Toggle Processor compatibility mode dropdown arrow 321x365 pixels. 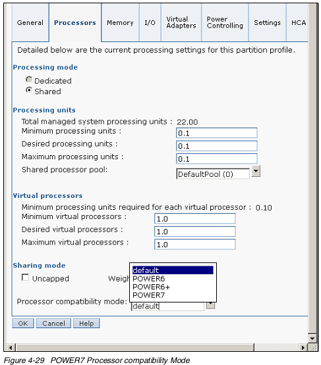click(211, 305)
